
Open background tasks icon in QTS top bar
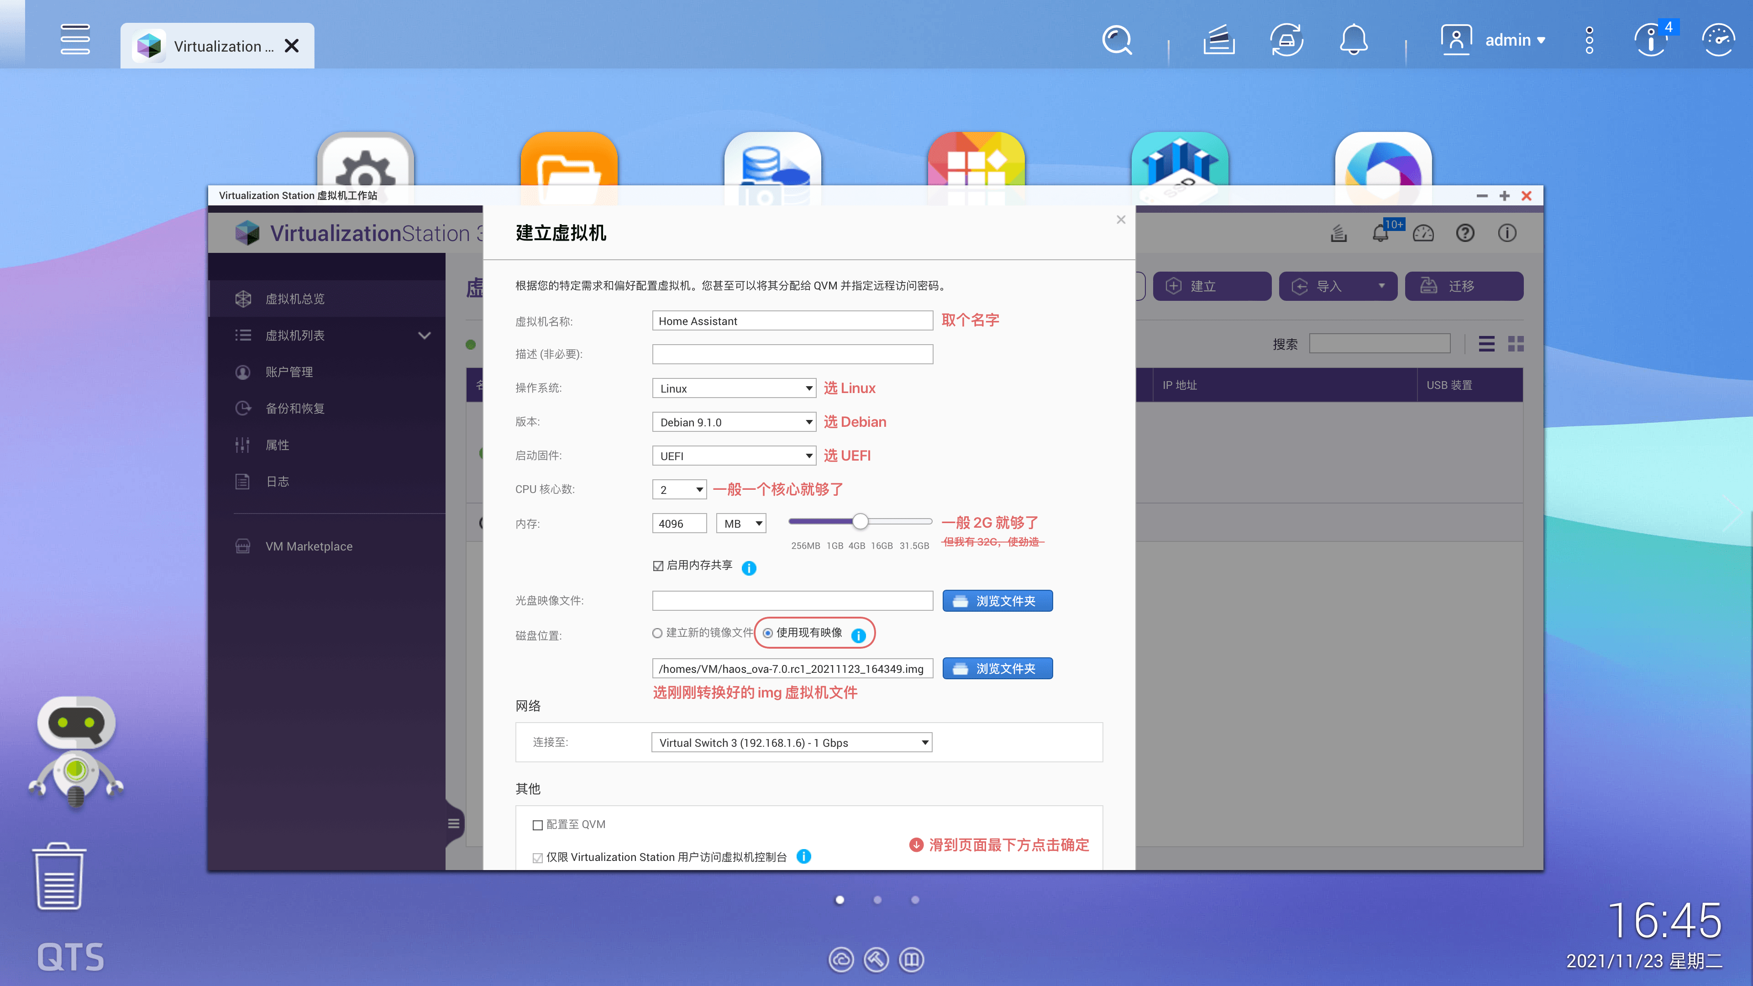coord(1218,40)
